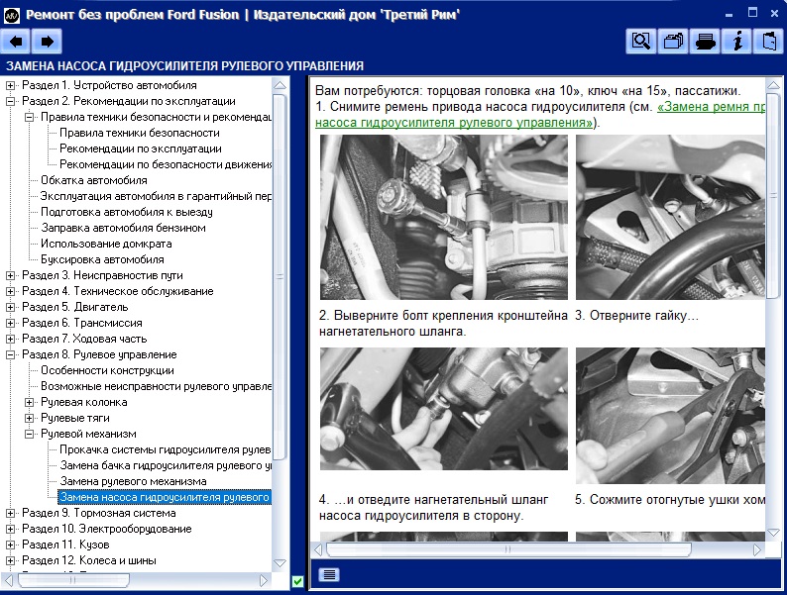The height and width of the screenshot is (595, 787).
Task: Expand Раздел 3. Неисправности пути
Action: 10,275
